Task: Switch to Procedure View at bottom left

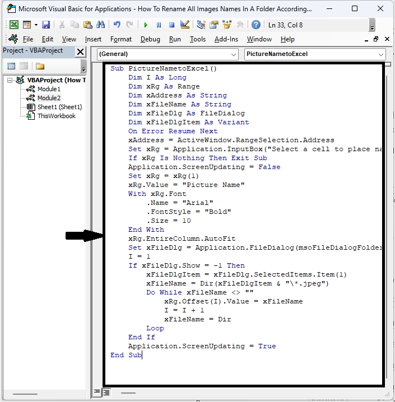Action: (x=97, y=392)
